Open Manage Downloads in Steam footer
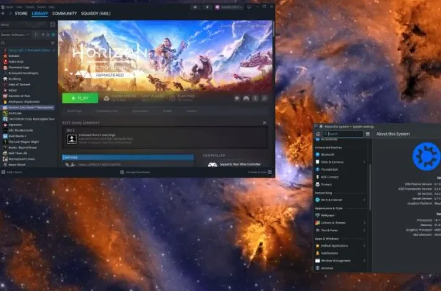 135,172
